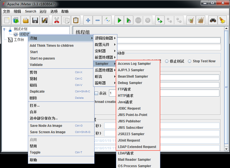Select the 停止测试 radio button
The height and width of the screenshot is (168, 230).
point(167,61)
